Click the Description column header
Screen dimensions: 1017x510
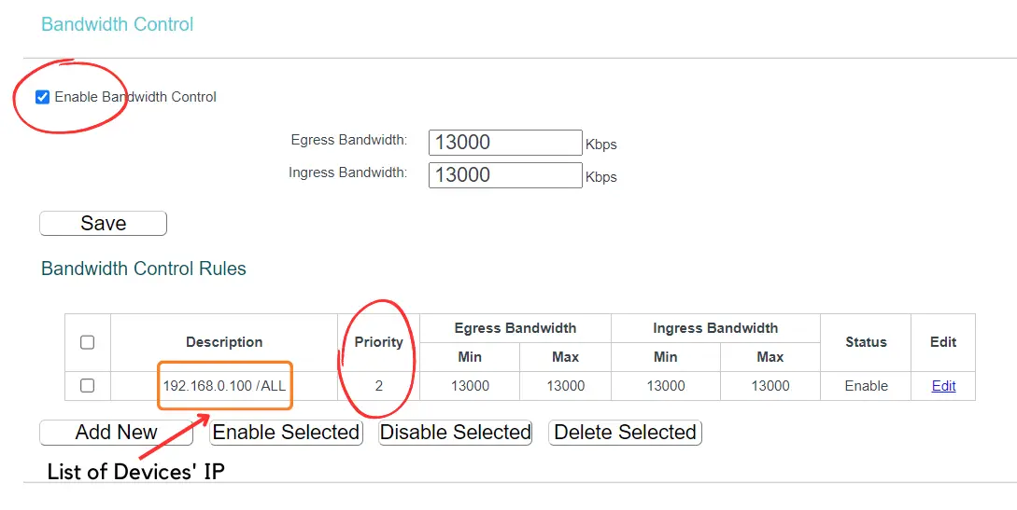click(224, 342)
